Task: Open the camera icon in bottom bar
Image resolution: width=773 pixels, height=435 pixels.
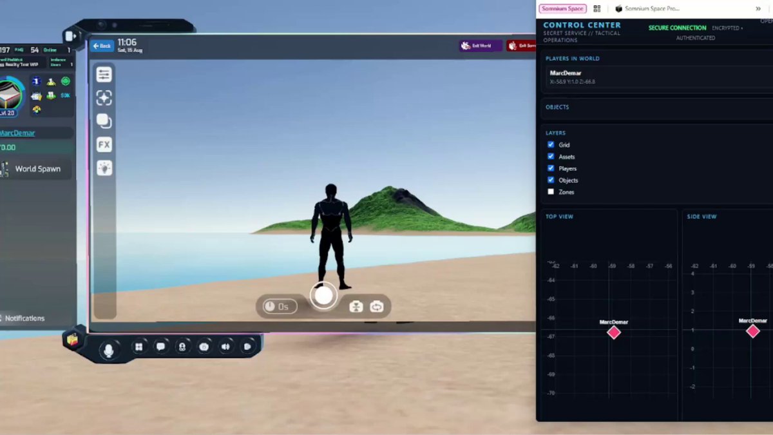Action: pyautogui.click(x=204, y=347)
